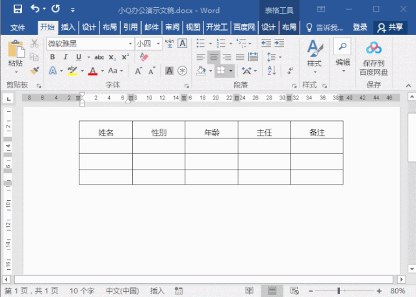
Task: Click the Save to Baidu Netdisk icon
Action: 374,48
